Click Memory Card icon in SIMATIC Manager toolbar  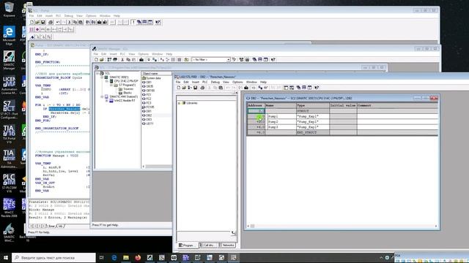coord(115,60)
